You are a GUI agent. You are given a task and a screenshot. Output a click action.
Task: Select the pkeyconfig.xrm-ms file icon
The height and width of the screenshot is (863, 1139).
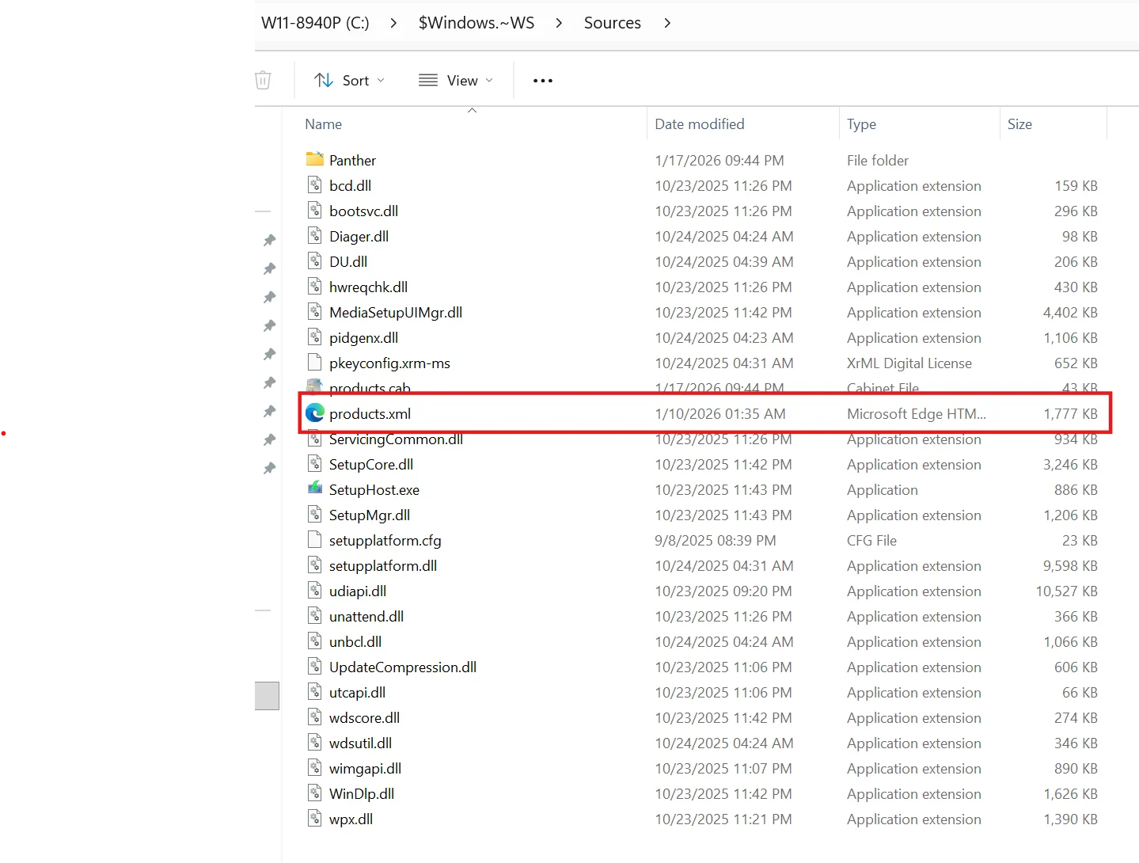[315, 363]
